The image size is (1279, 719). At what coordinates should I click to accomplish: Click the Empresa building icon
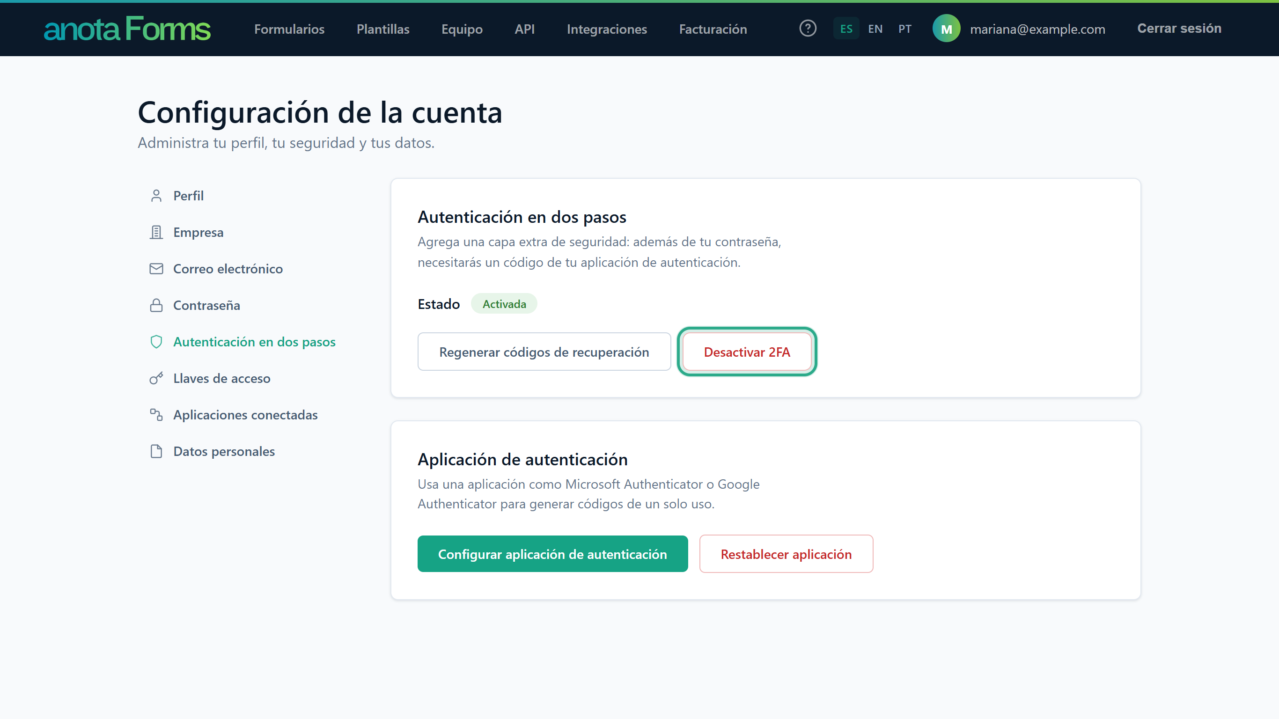156,232
